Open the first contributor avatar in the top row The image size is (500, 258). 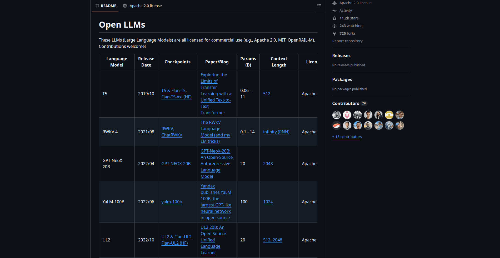(337, 115)
